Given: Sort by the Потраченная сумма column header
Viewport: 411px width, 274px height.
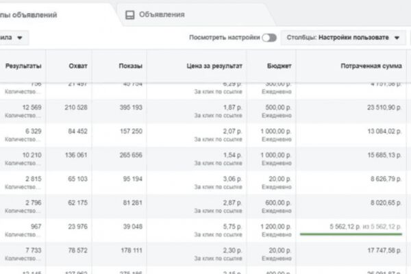Looking at the screenshot, I should 371,66.
